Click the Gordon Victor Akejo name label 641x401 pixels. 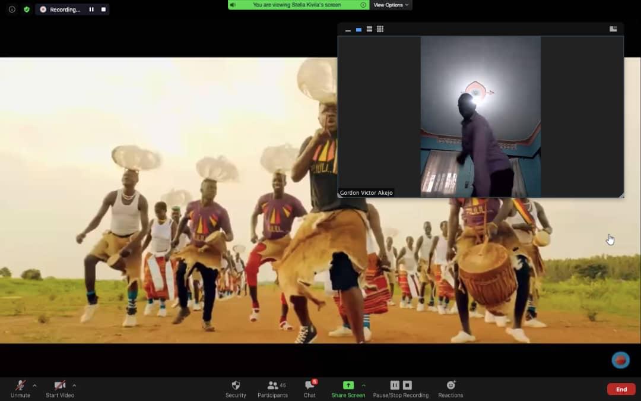366,192
